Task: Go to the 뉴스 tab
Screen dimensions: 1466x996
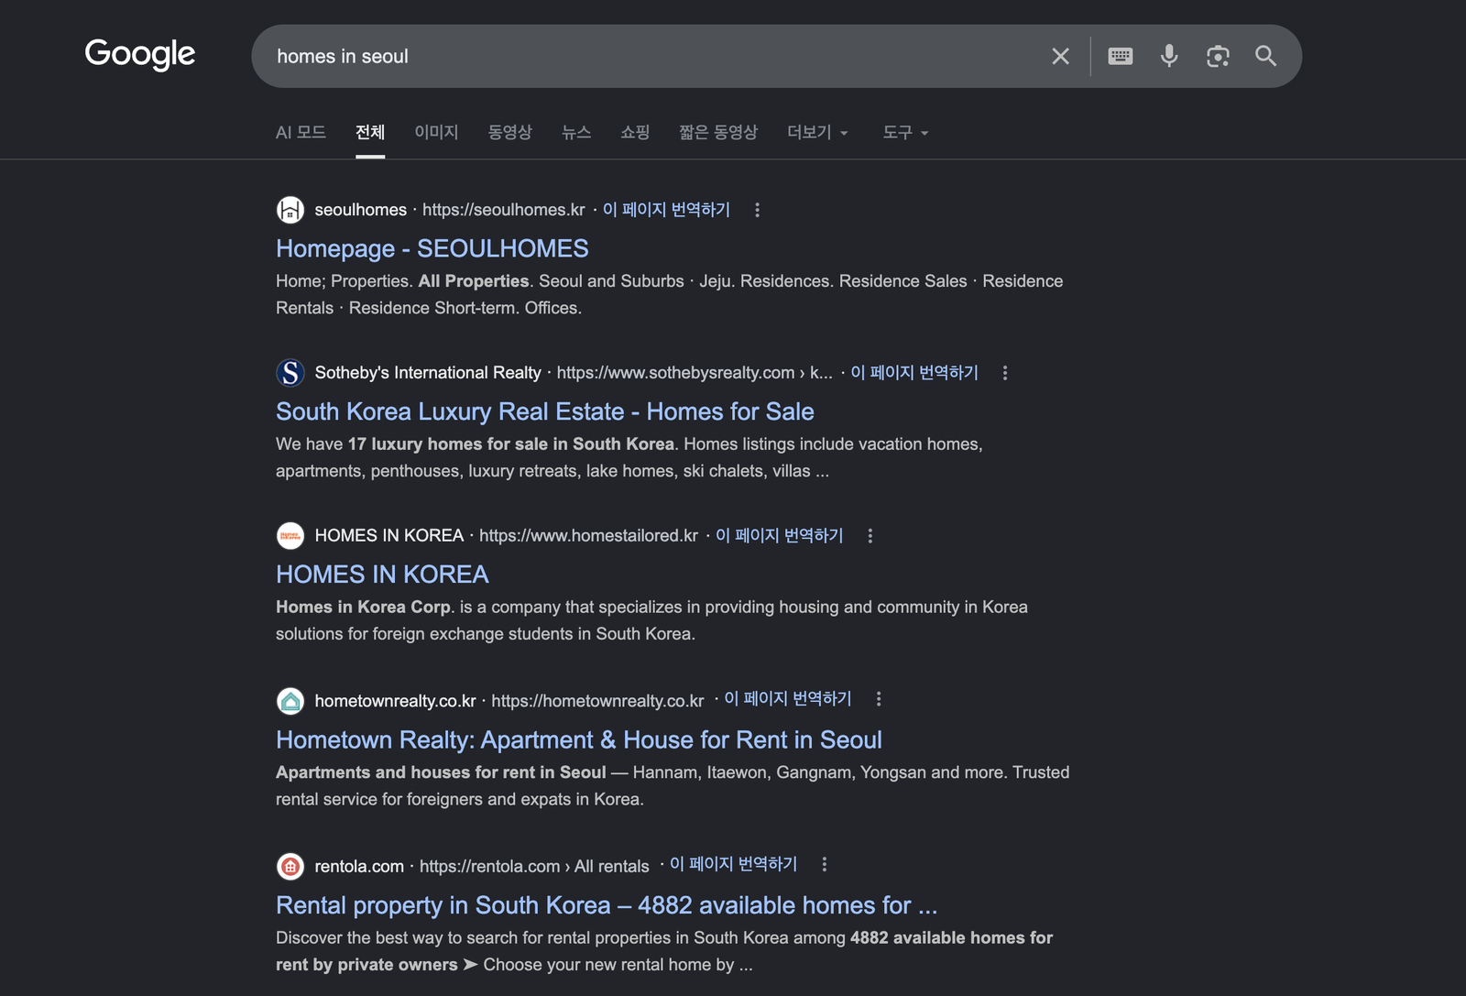Action: click(576, 133)
